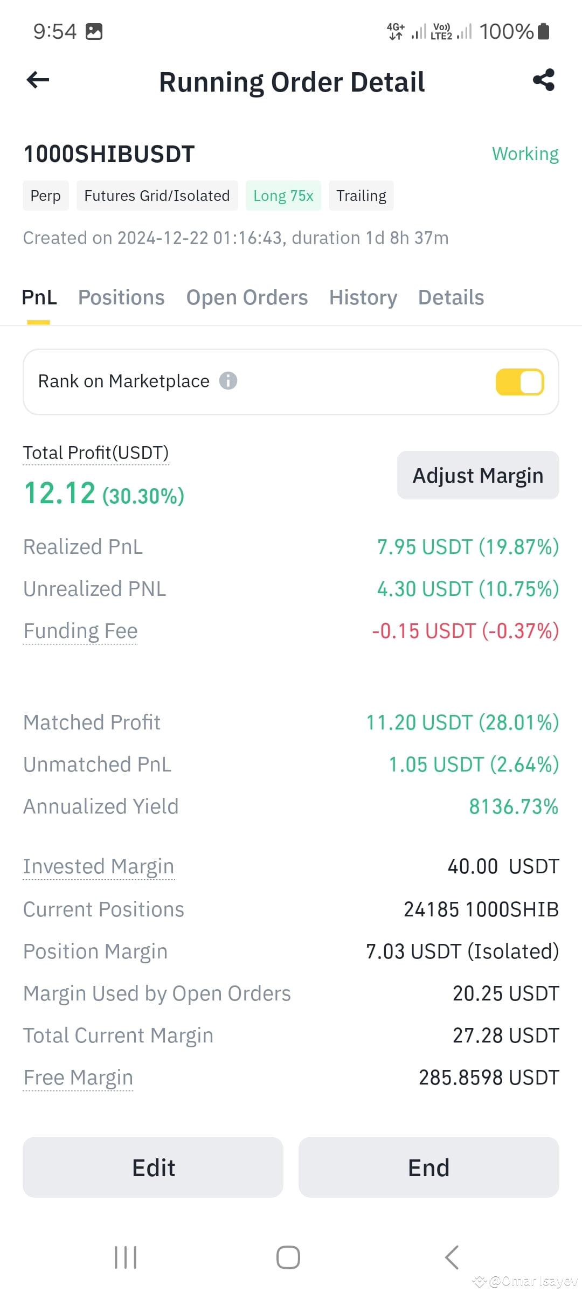Tap the Android back navigation chevron

click(x=452, y=1257)
